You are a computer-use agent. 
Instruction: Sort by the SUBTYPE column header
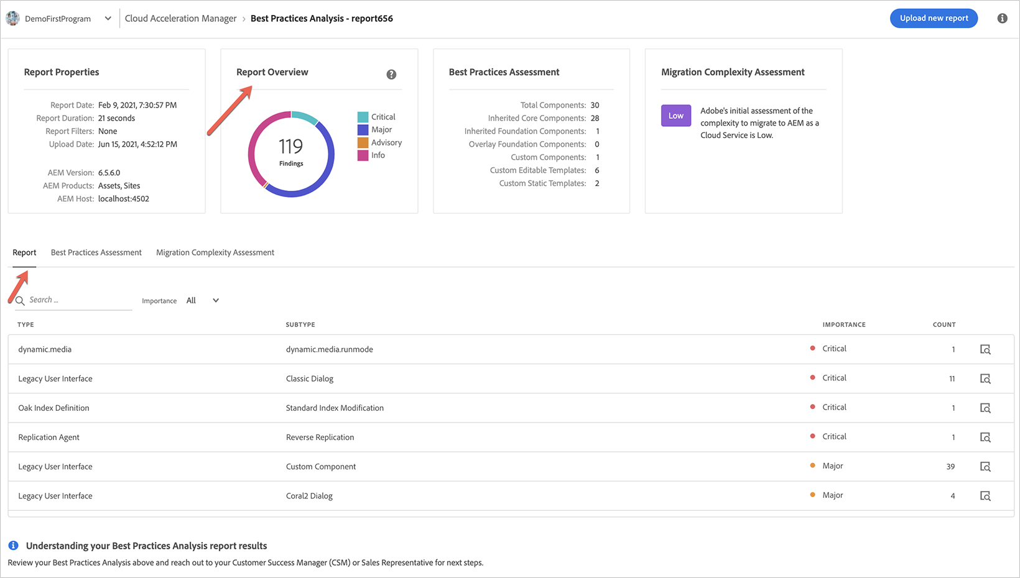300,324
